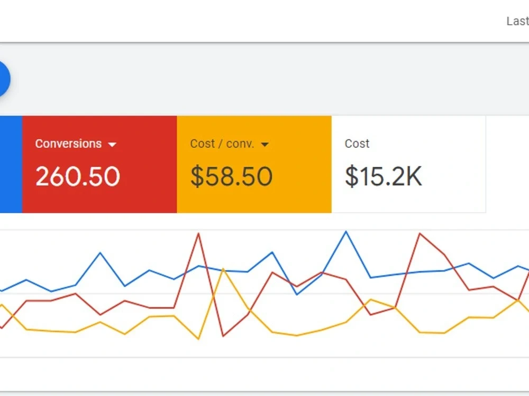Click the Cost label in white card
The height and width of the screenshot is (396, 529).
pyautogui.click(x=357, y=144)
